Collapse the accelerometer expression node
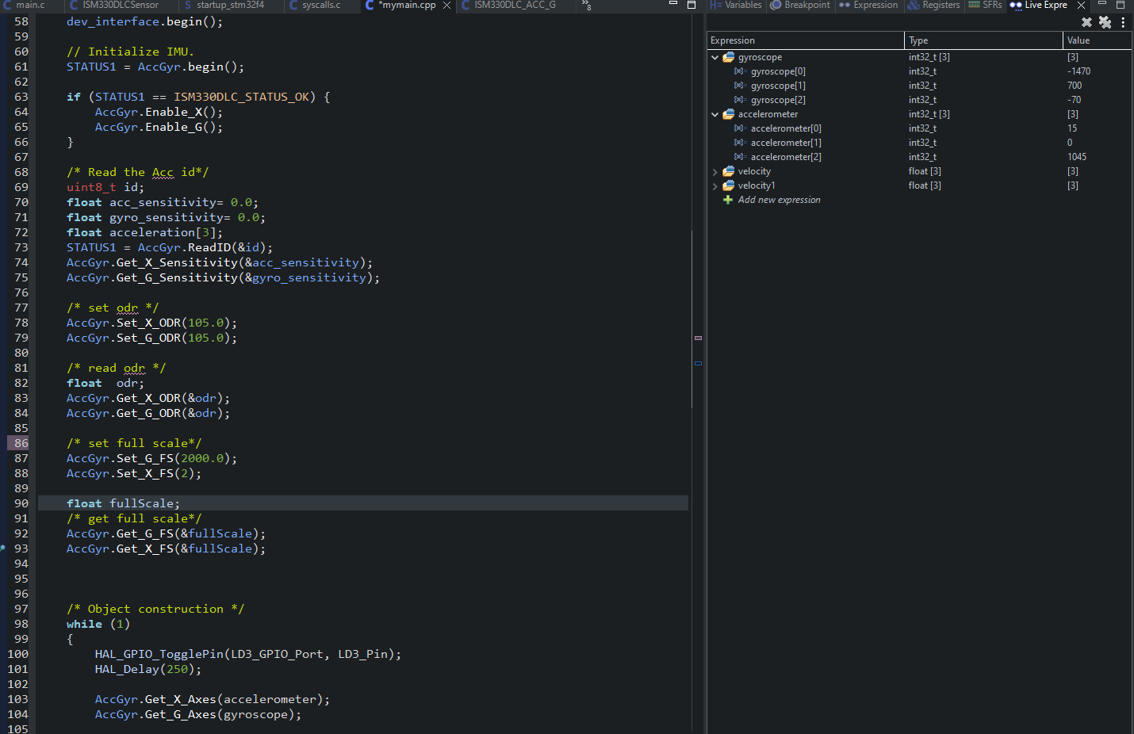The width and height of the screenshot is (1134, 734). coord(714,114)
